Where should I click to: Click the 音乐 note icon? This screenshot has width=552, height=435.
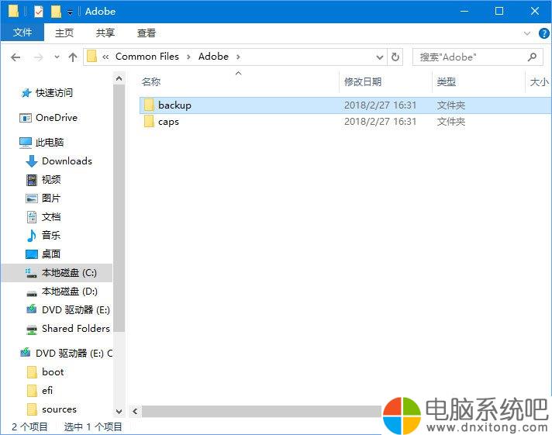32,236
